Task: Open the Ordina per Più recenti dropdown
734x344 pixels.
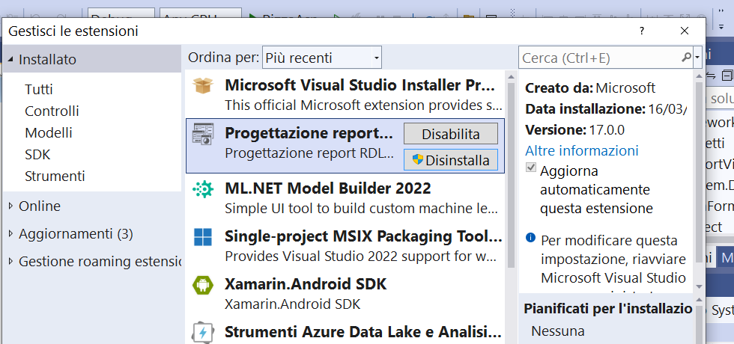Action: click(322, 58)
